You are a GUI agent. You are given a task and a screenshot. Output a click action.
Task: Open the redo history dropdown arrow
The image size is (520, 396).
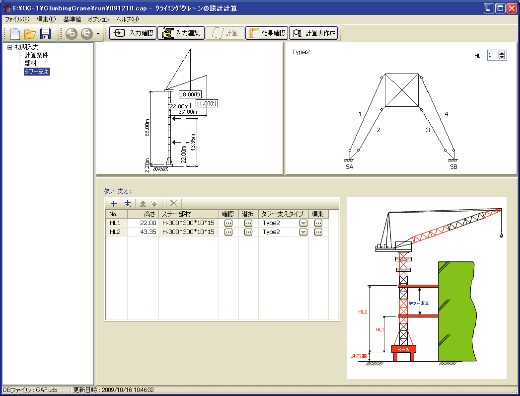click(98, 33)
